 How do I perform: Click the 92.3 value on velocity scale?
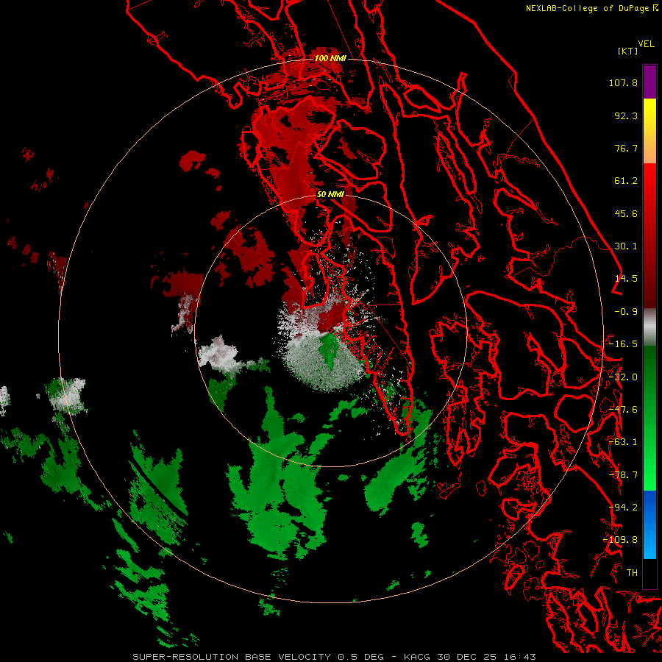click(626, 115)
